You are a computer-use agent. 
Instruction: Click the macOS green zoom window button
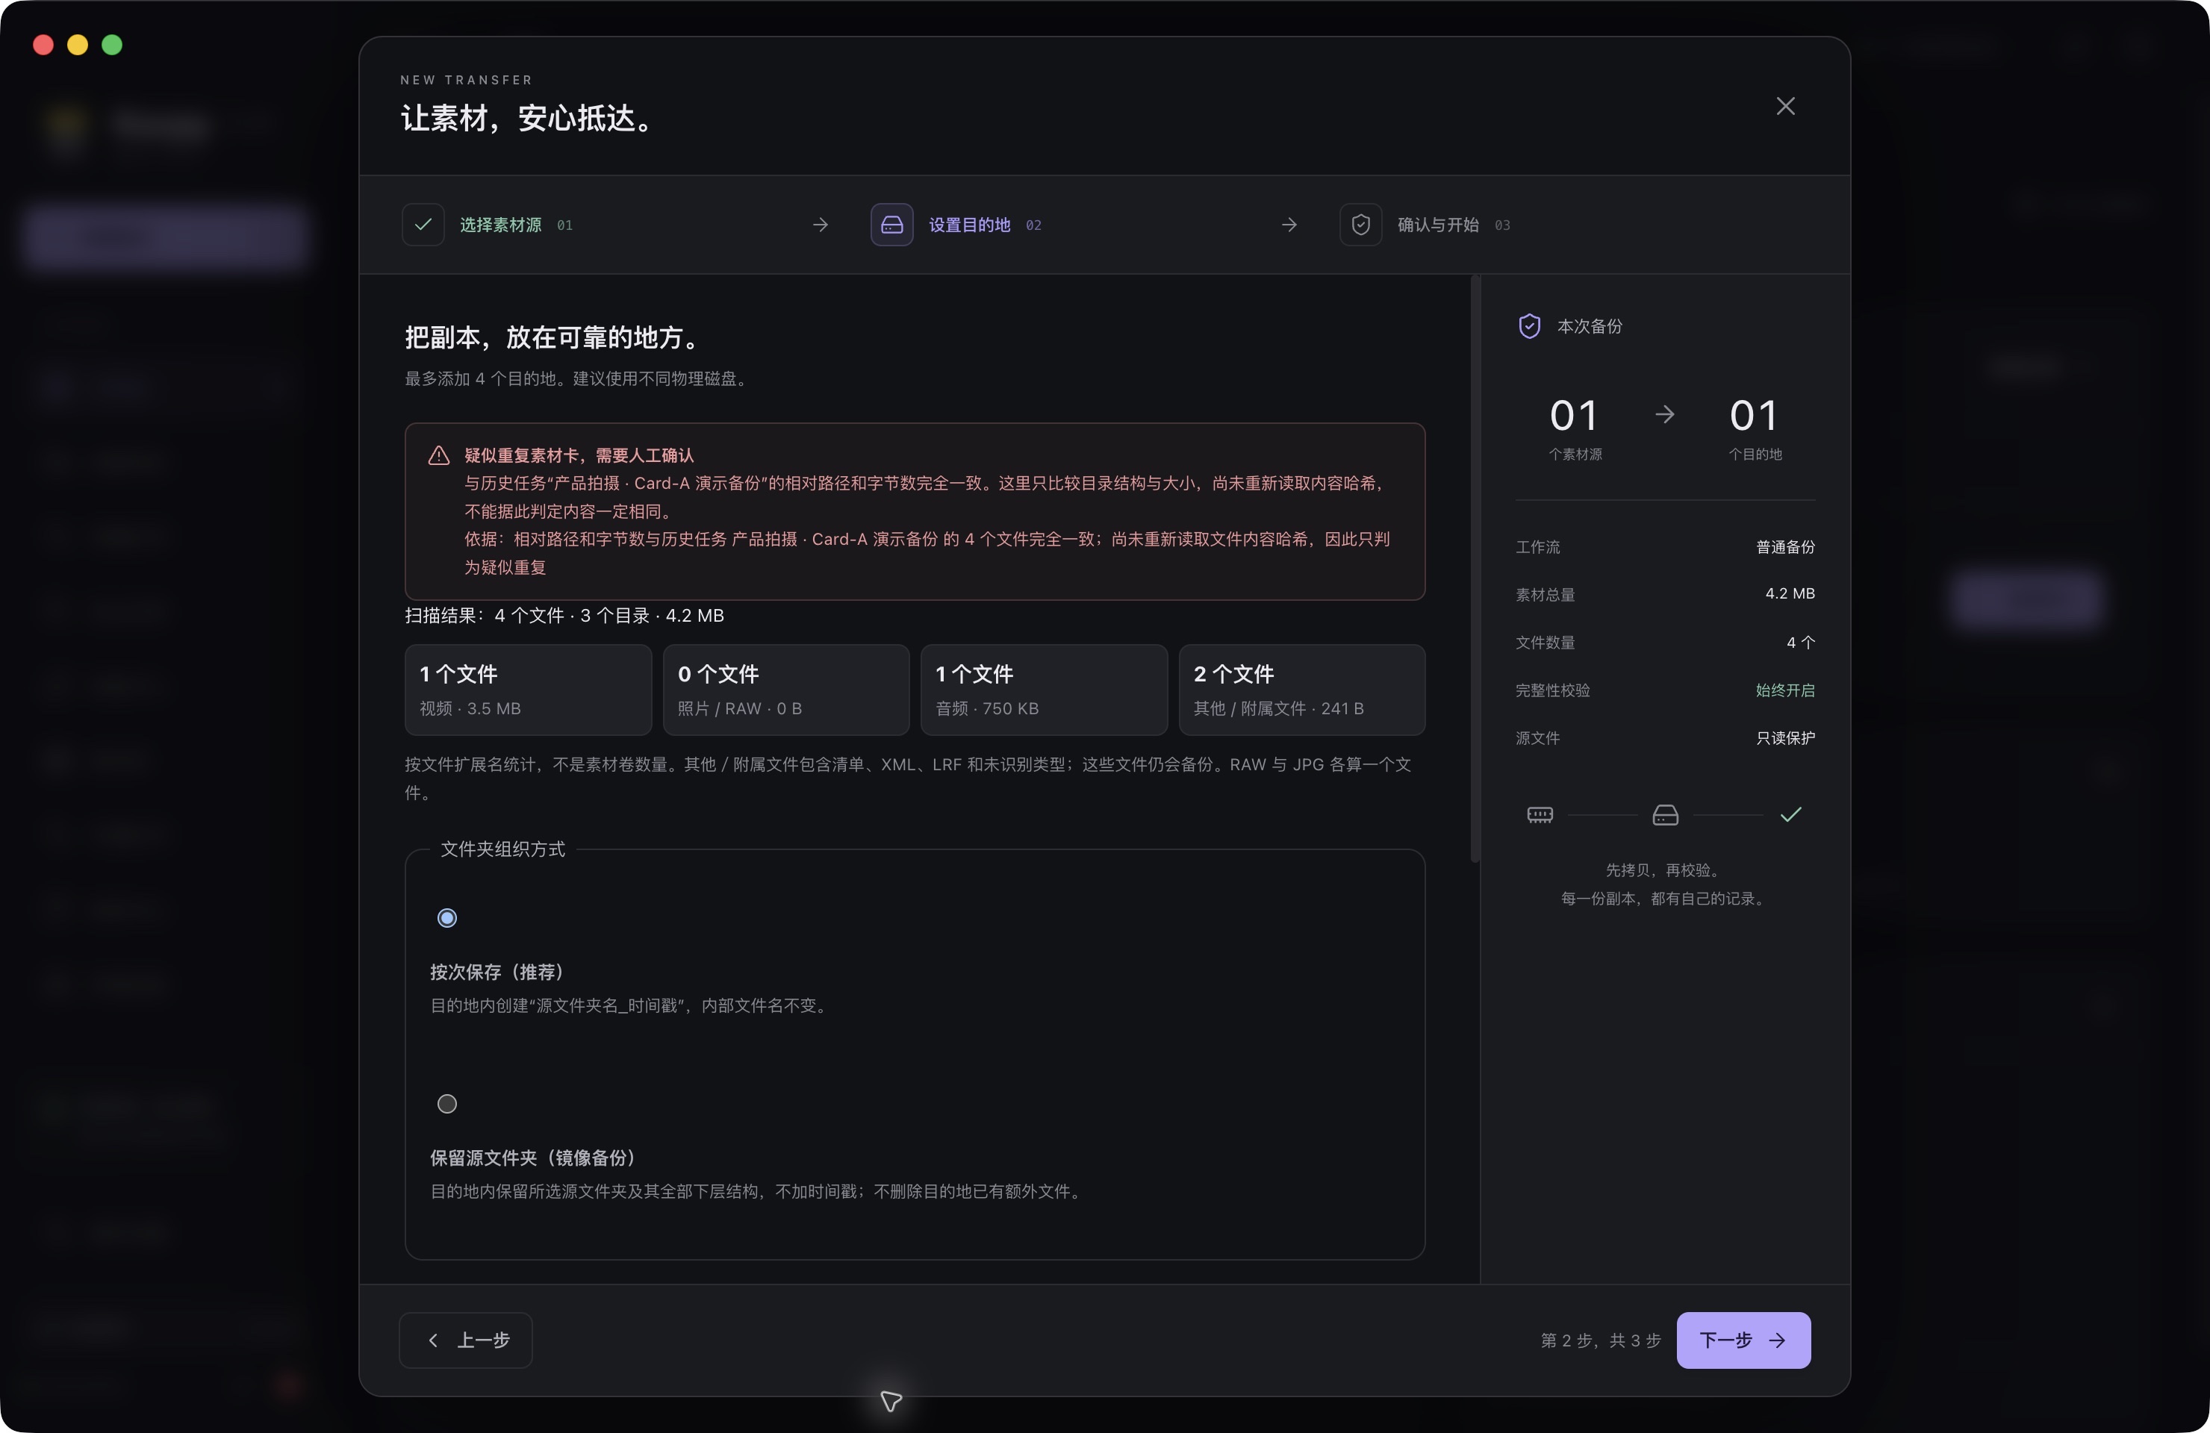click(111, 45)
